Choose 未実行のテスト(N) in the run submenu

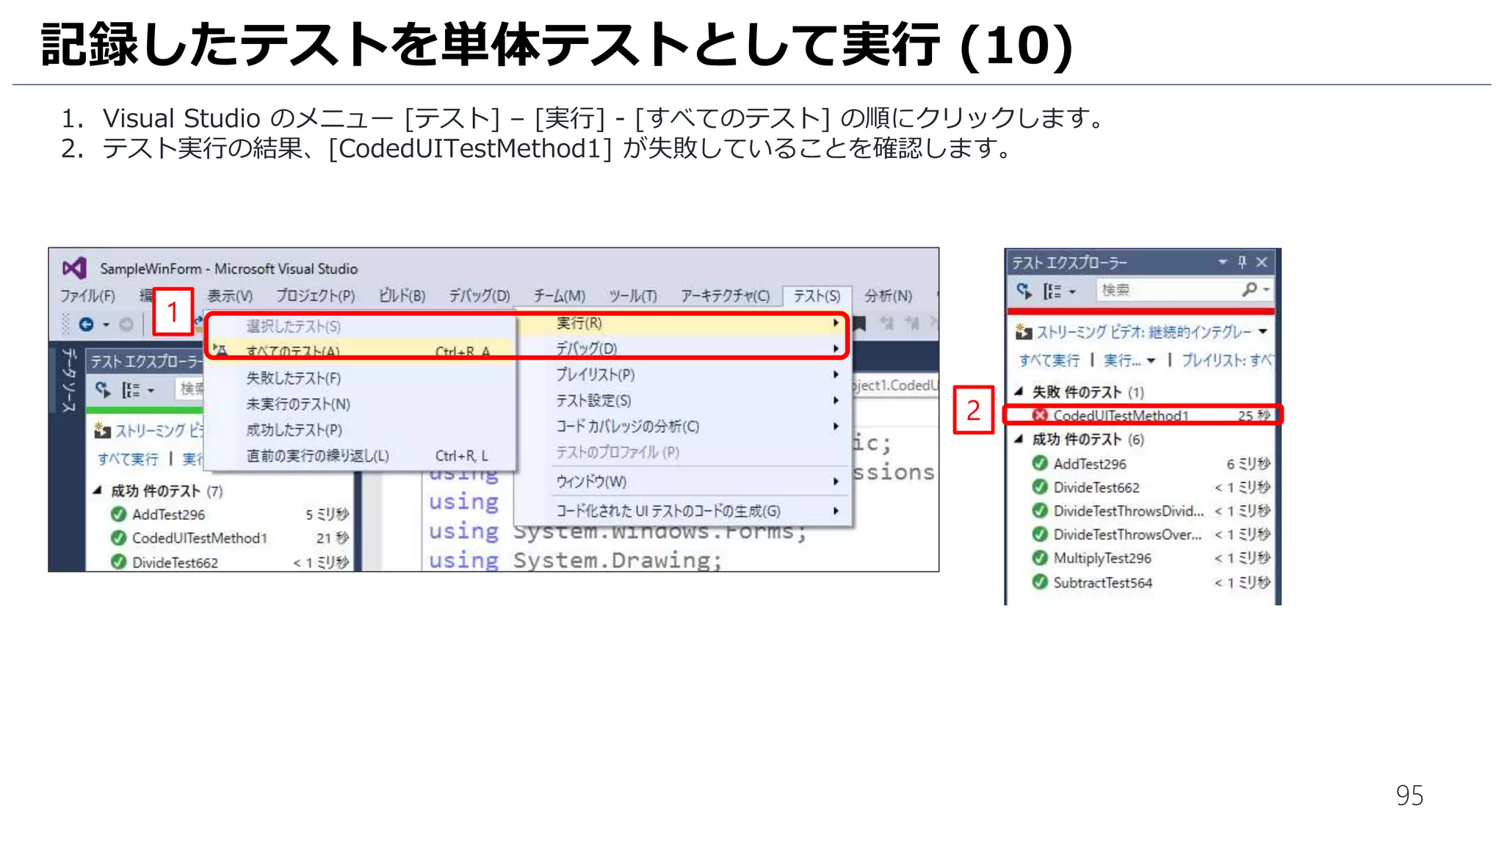click(x=360, y=404)
